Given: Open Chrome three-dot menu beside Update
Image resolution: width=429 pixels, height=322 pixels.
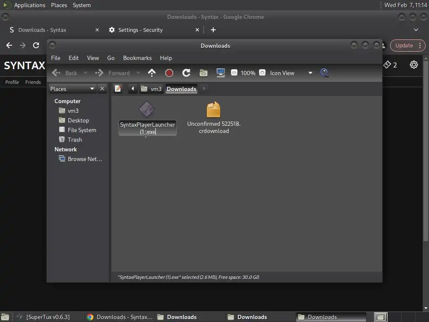Looking at the screenshot, I should tap(420, 45).
